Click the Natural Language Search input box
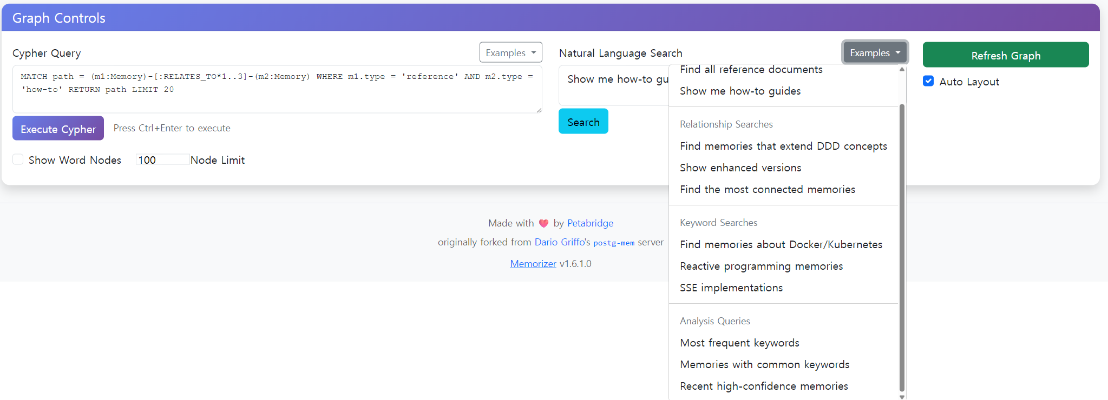Screen dimensions: 1108x400 [613, 85]
